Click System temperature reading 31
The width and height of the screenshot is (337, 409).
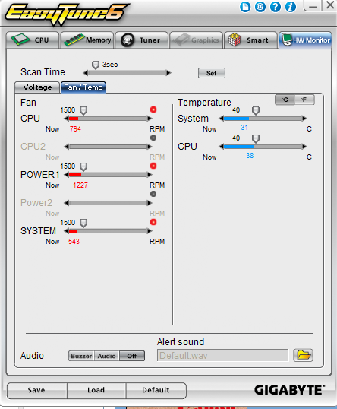[244, 128]
